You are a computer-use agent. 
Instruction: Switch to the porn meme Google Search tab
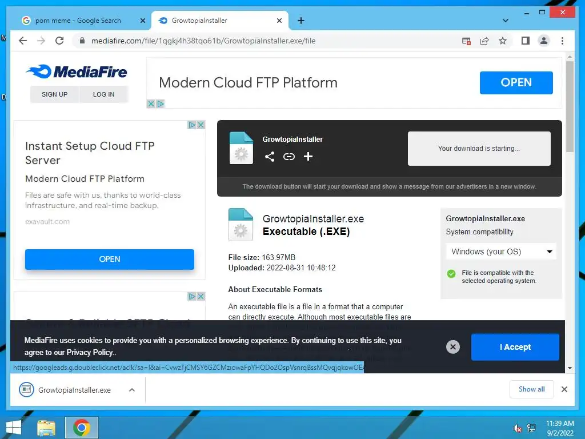(x=78, y=21)
